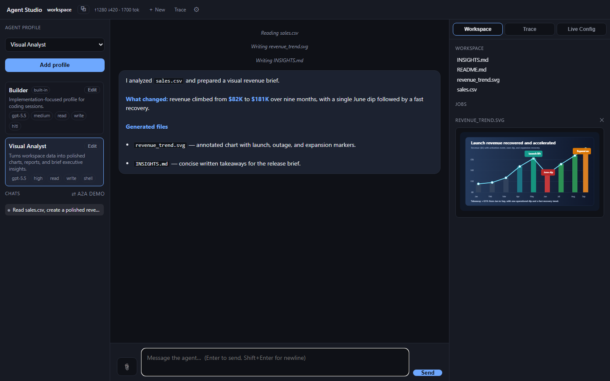Viewport: 610px width, 381px height.
Task: Focus the Message the agent input field
Action: 275,362
